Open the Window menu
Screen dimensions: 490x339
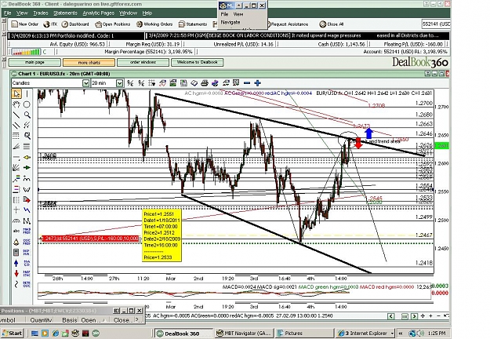click(128, 13)
